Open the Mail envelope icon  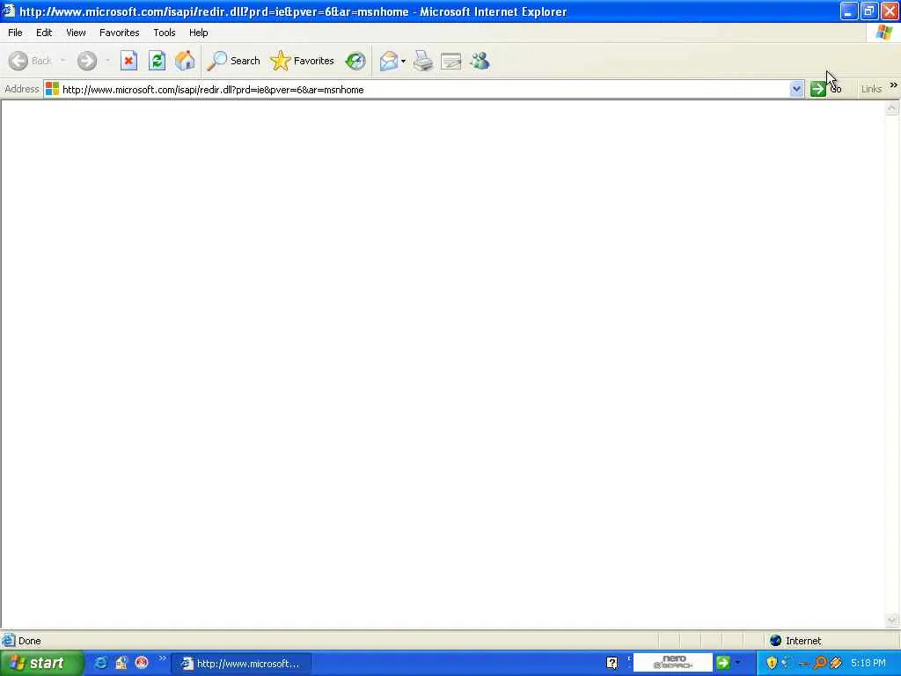click(x=389, y=61)
